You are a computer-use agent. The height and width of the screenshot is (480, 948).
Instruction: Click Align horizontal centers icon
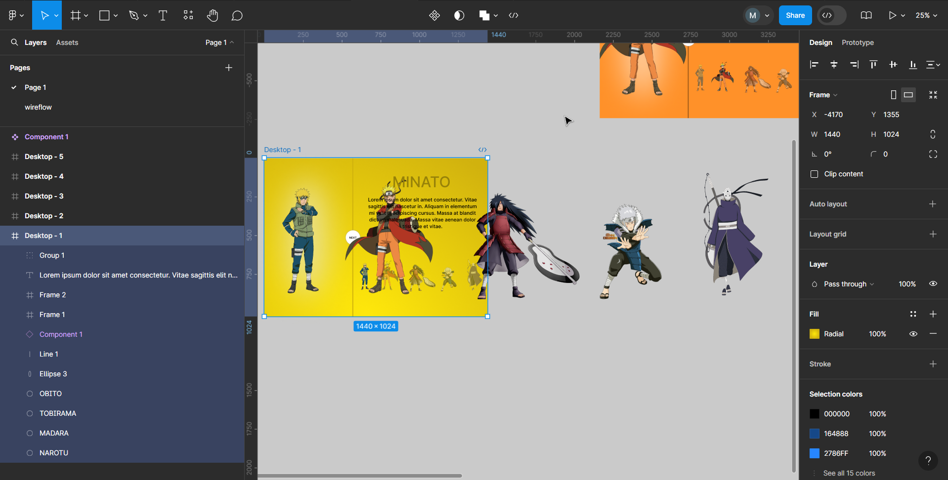[834, 65]
